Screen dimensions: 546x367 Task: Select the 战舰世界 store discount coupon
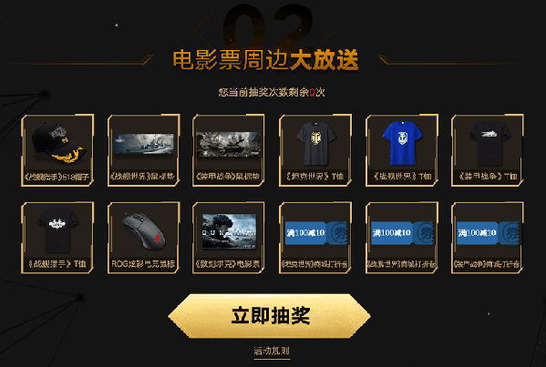tap(402, 238)
